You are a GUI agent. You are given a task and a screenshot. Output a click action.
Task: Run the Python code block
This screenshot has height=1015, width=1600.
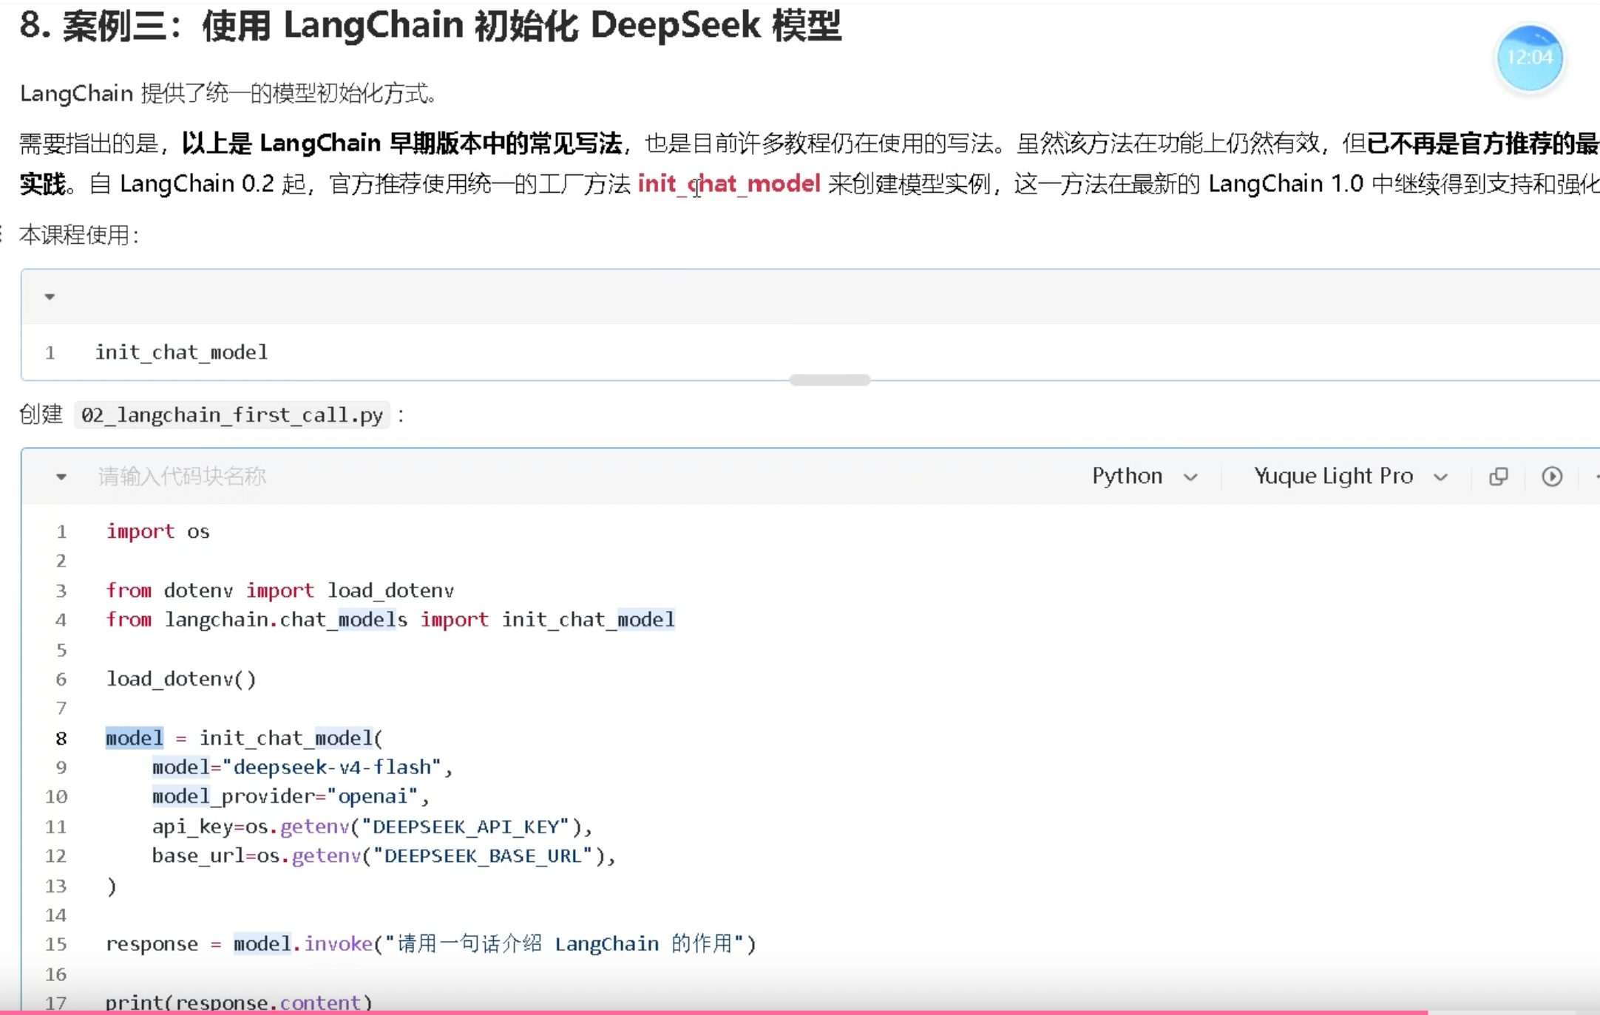pos(1552,476)
